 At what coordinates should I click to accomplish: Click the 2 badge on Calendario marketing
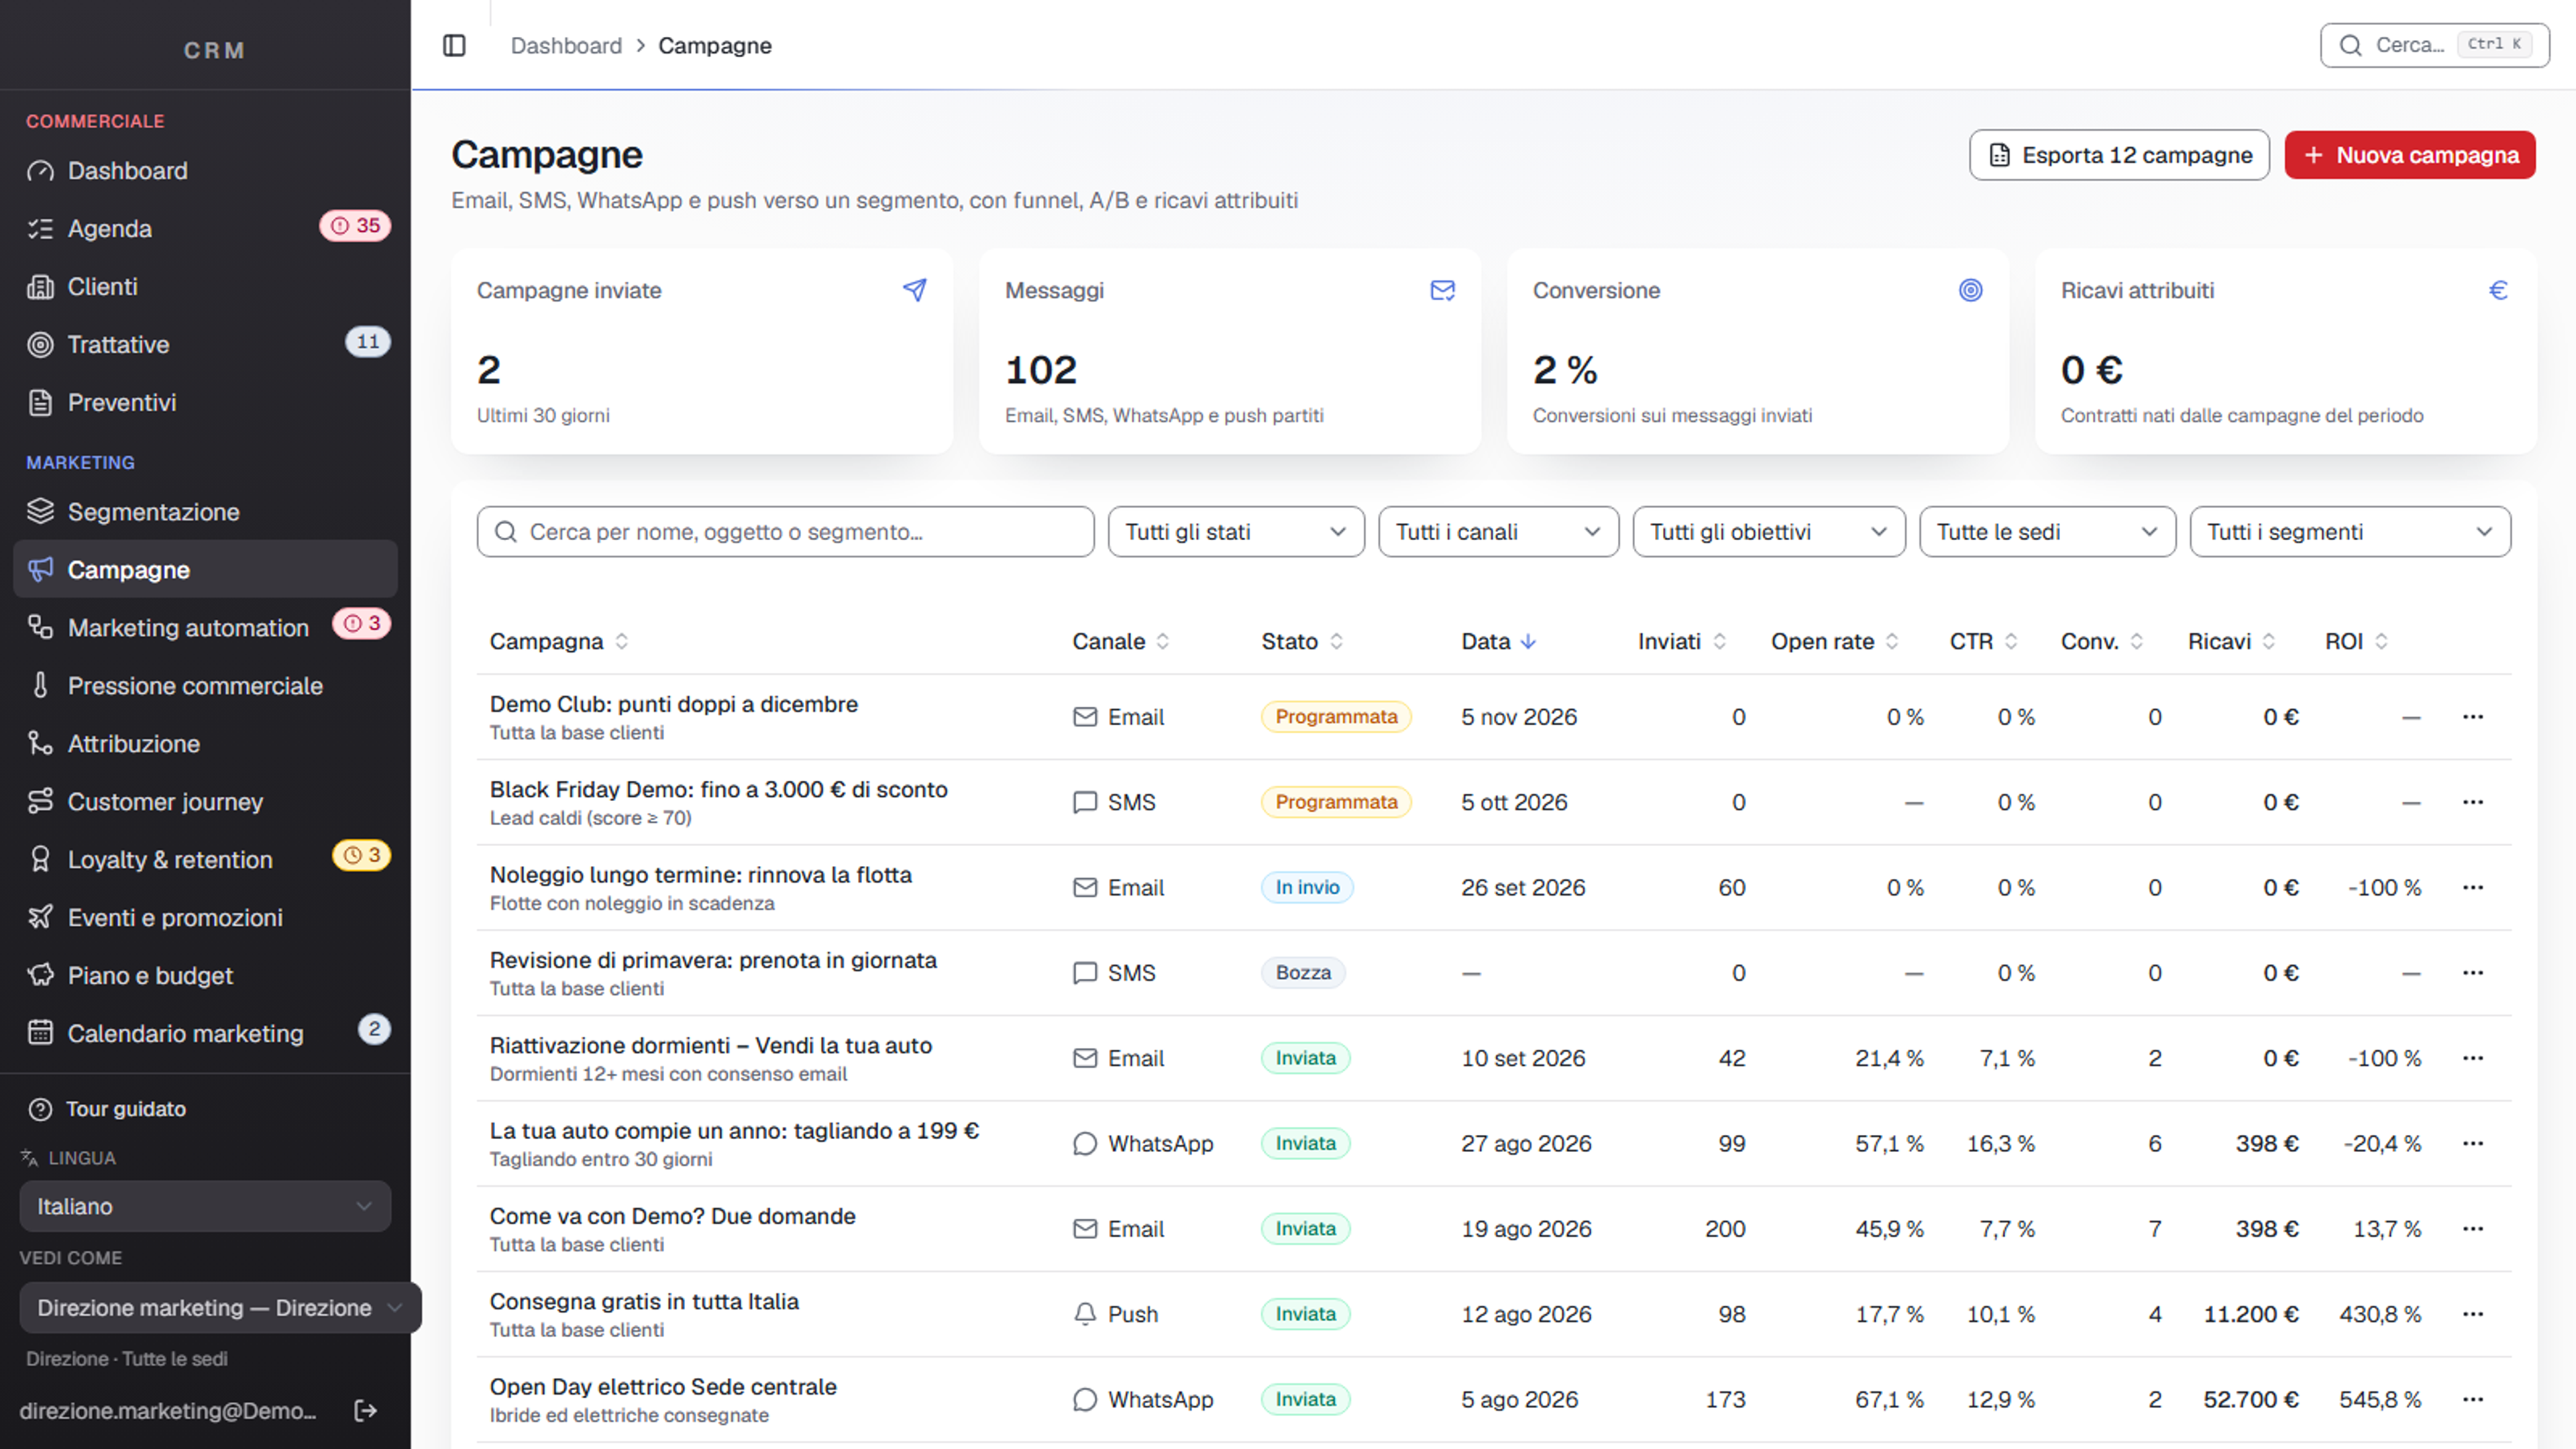click(374, 1029)
